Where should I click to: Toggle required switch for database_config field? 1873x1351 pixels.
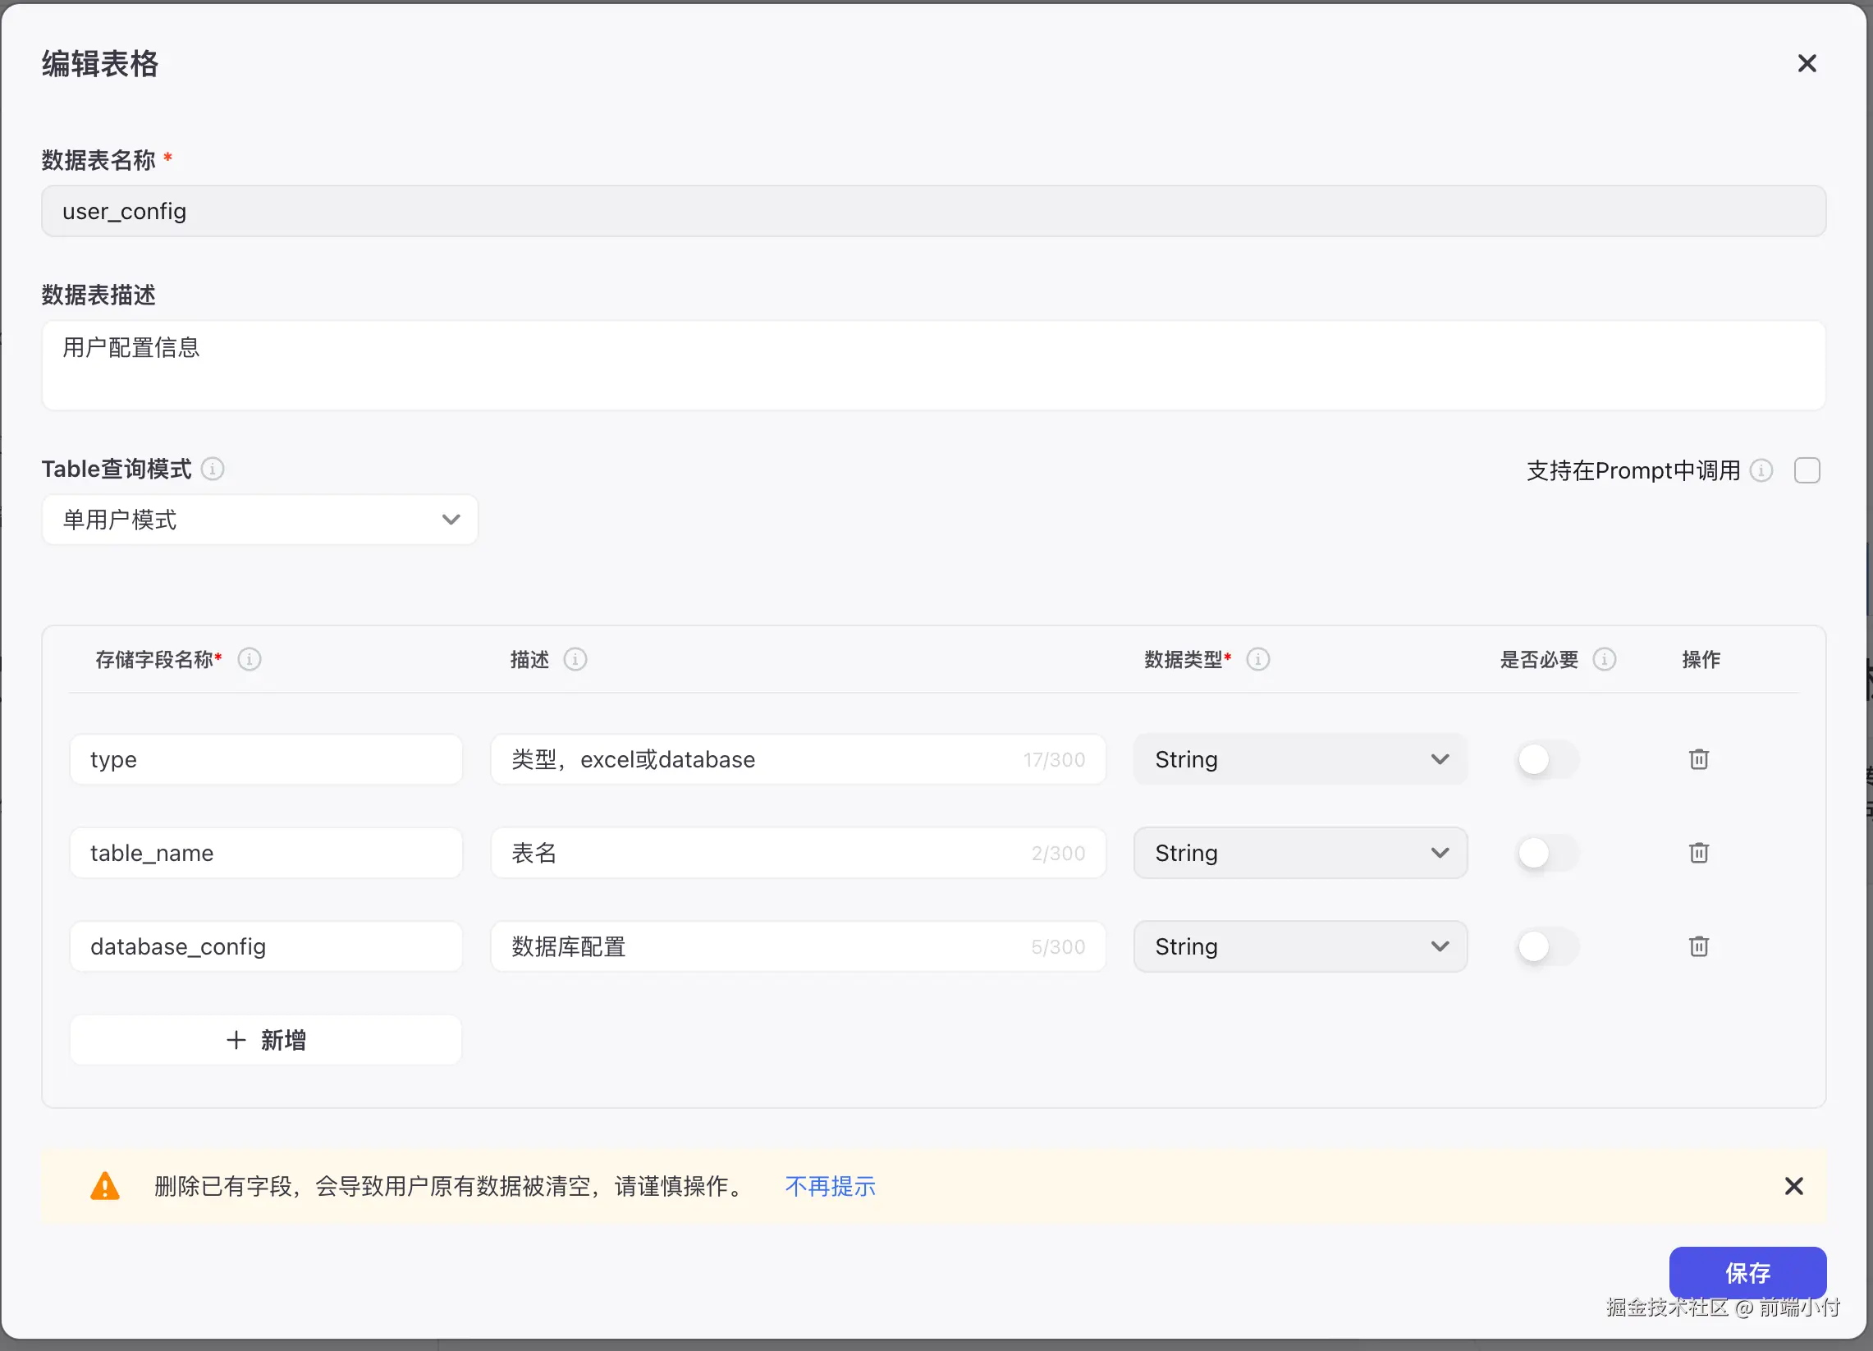click(1547, 946)
